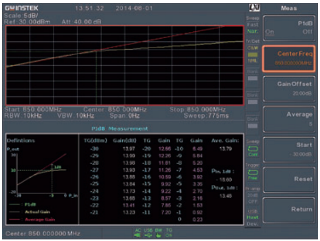Click the Sweep: 775ms readout
The image size is (320, 241).
point(206,116)
